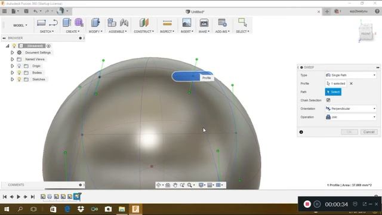Play the design timeline

pyautogui.click(x=19, y=196)
